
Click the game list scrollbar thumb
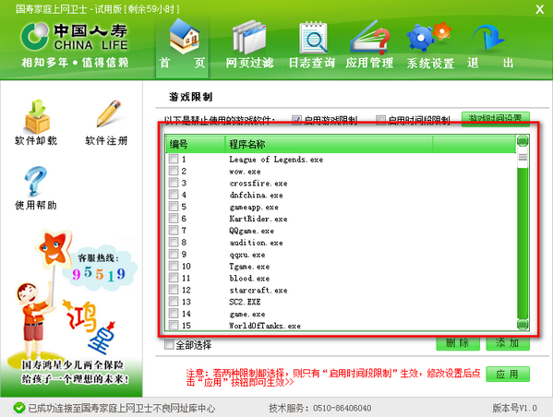point(523,158)
